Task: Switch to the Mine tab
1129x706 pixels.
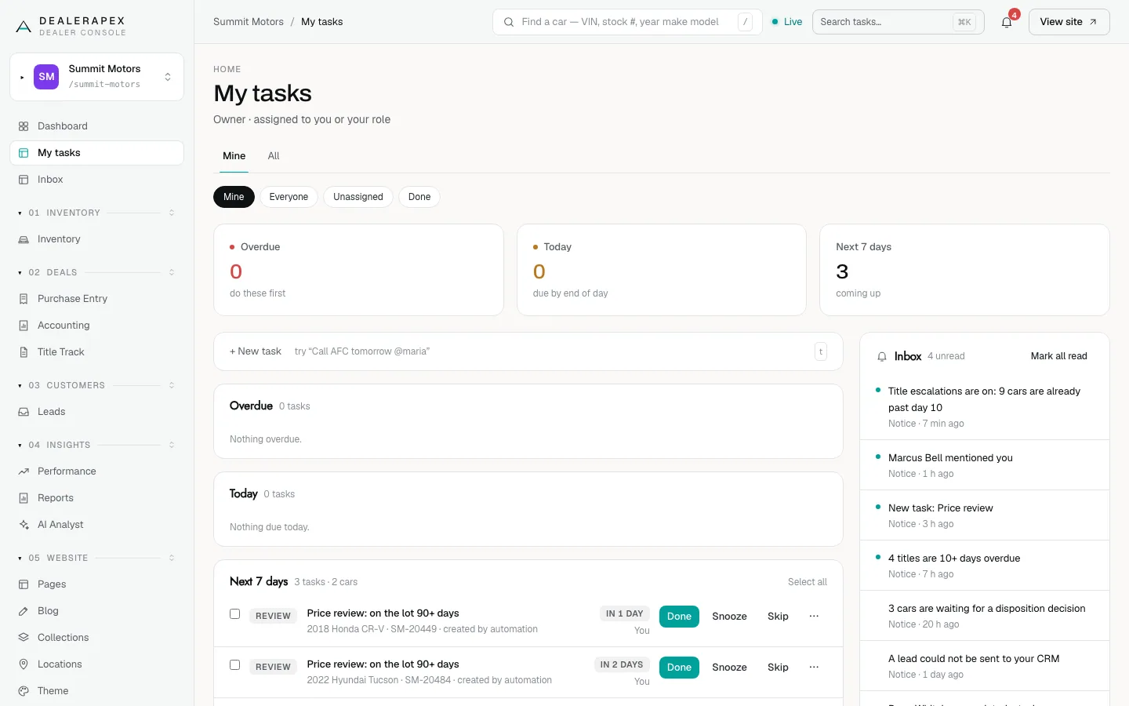Action: point(234,156)
